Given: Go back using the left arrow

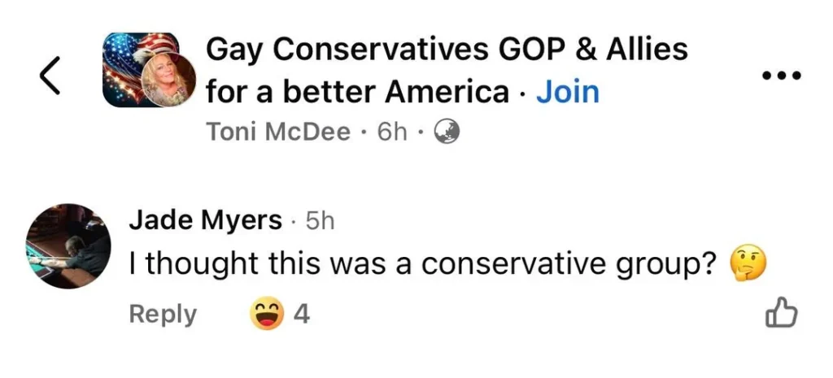Looking at the screenshot, I should pos(51,76).
